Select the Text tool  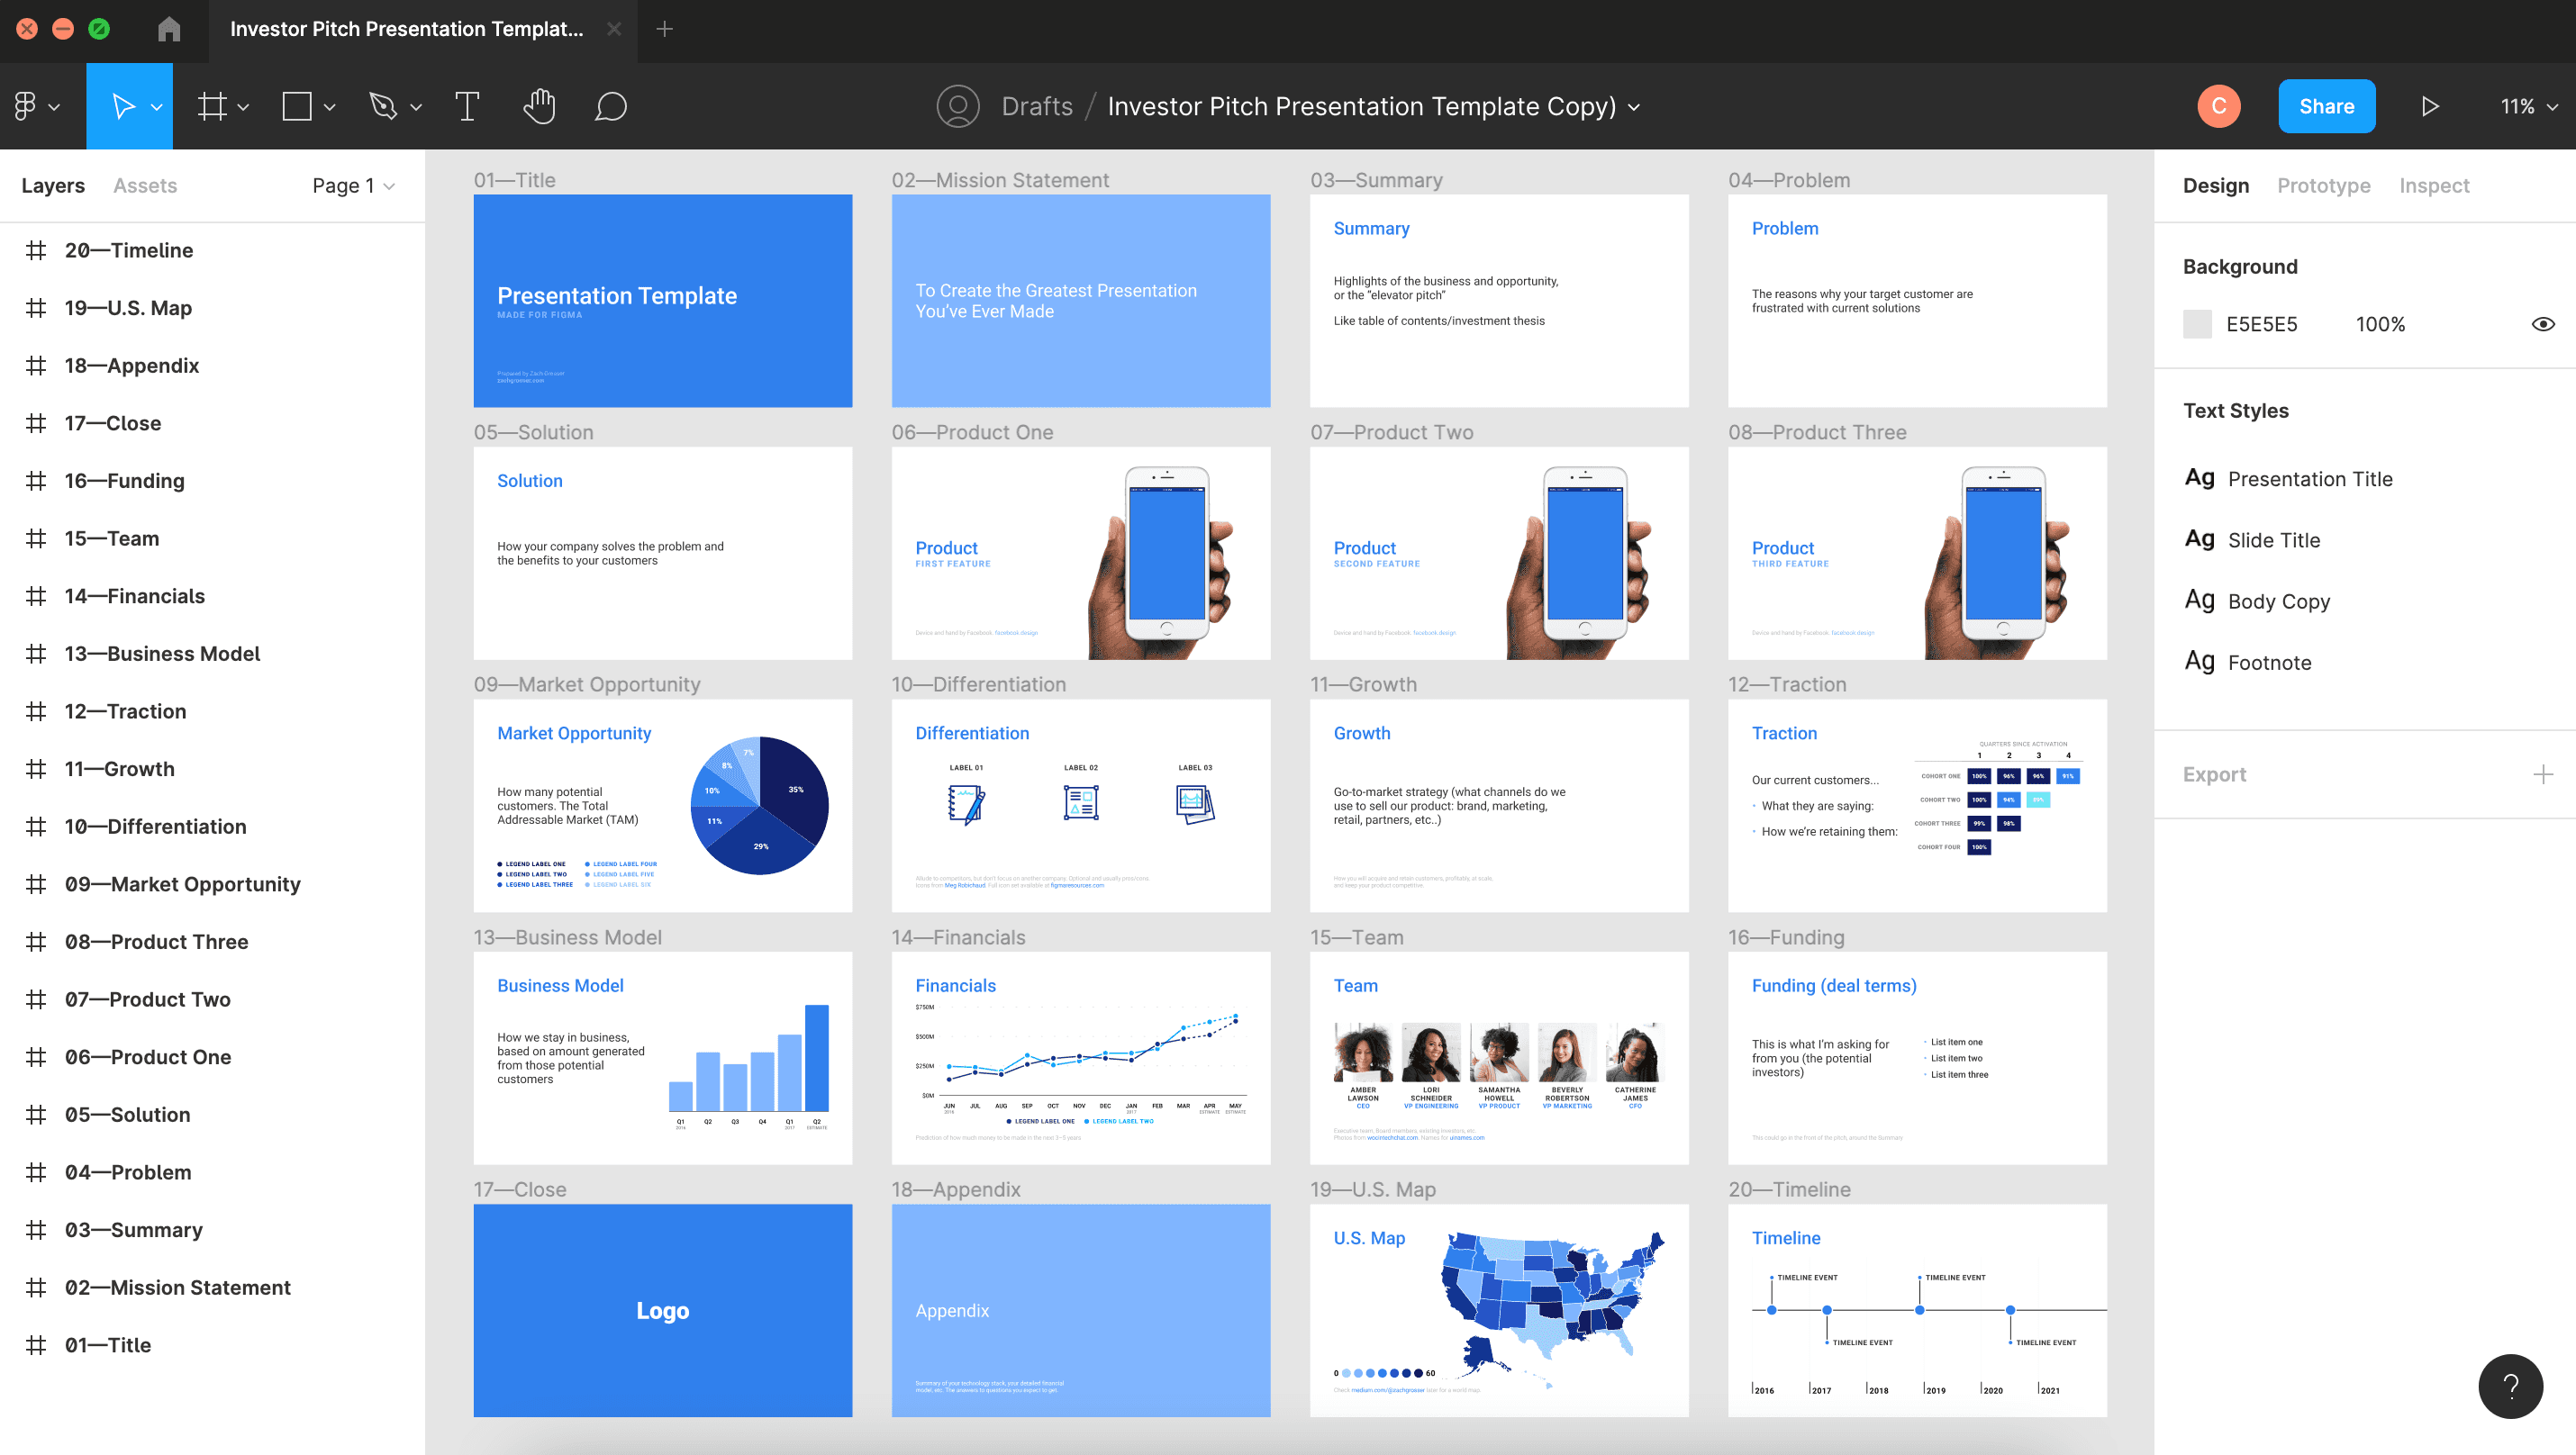point(467,106)
